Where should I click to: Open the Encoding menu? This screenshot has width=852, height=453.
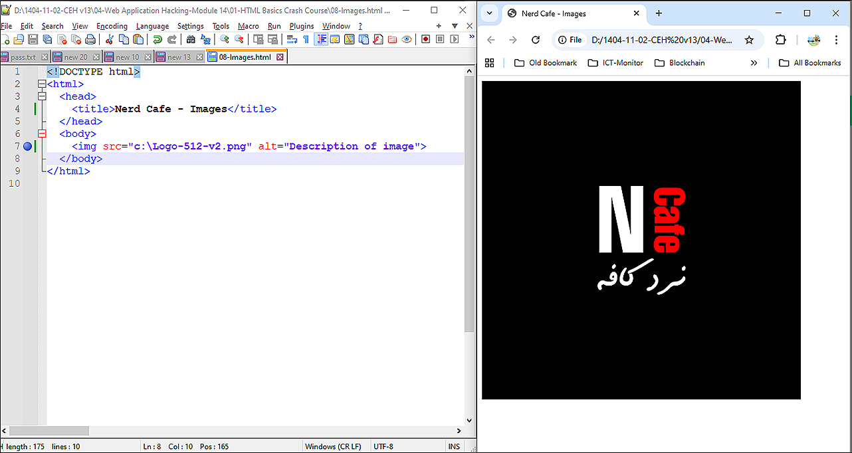coord(112,27)
